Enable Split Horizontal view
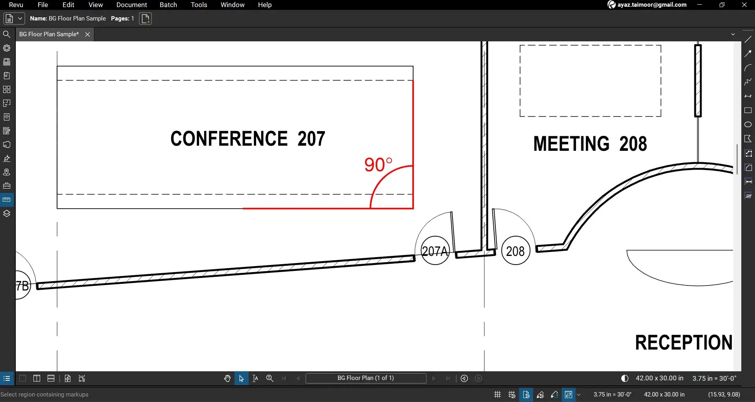 pos(51,378)
